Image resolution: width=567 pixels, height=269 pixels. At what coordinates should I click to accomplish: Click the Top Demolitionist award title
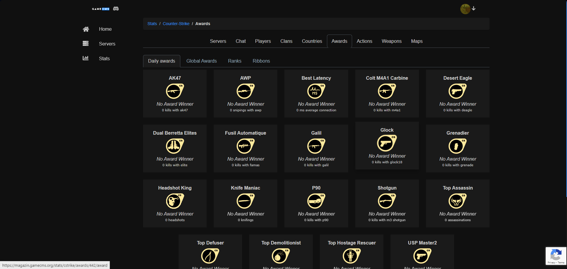click(281, 243)
